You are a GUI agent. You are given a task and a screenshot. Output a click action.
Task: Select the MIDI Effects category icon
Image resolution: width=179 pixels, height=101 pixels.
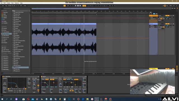tap(2, 36)
